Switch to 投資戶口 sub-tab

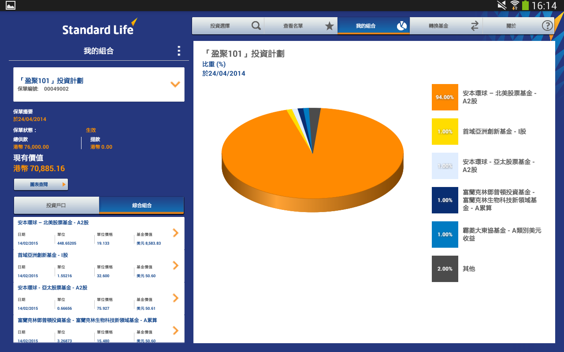56,205
